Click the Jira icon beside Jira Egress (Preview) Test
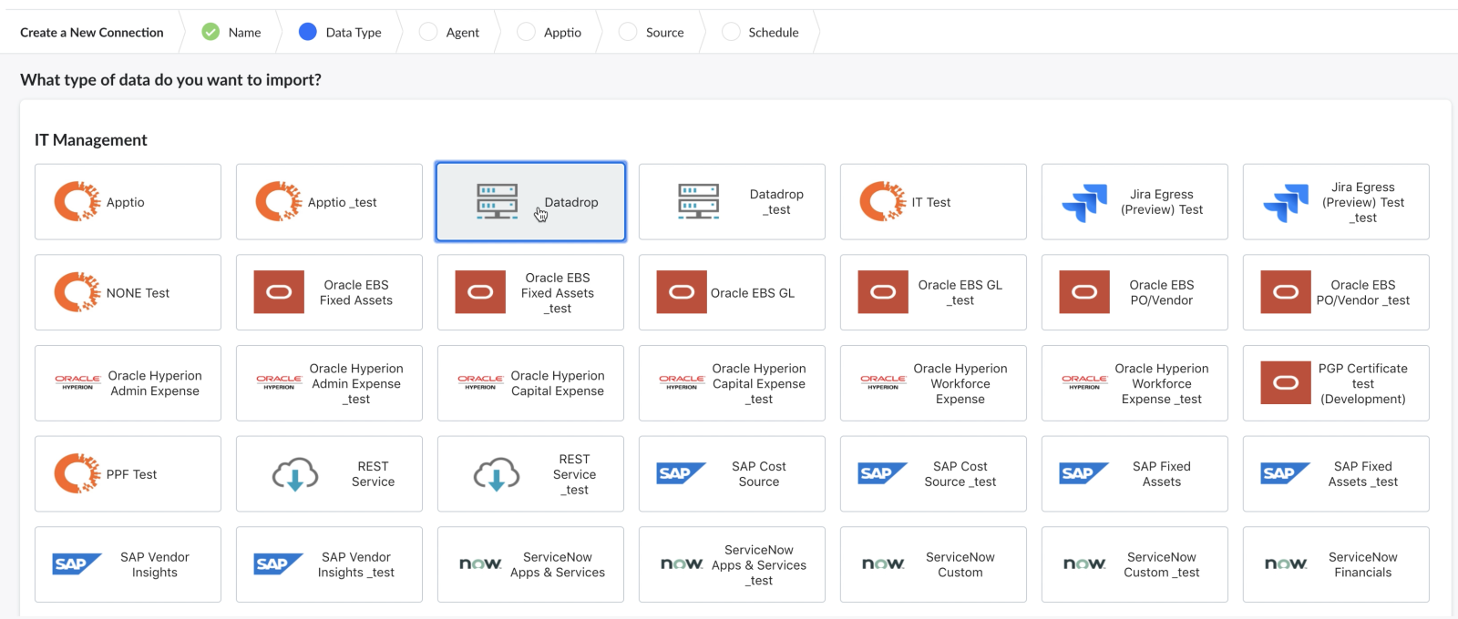The image size is (1458, 619). (x=1084, y=202)
